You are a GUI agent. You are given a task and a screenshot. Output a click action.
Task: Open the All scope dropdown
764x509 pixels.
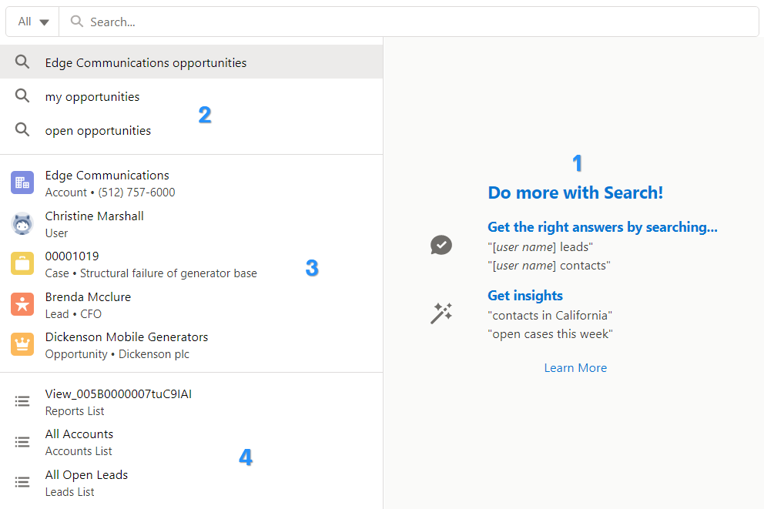[x=32, y=22]
